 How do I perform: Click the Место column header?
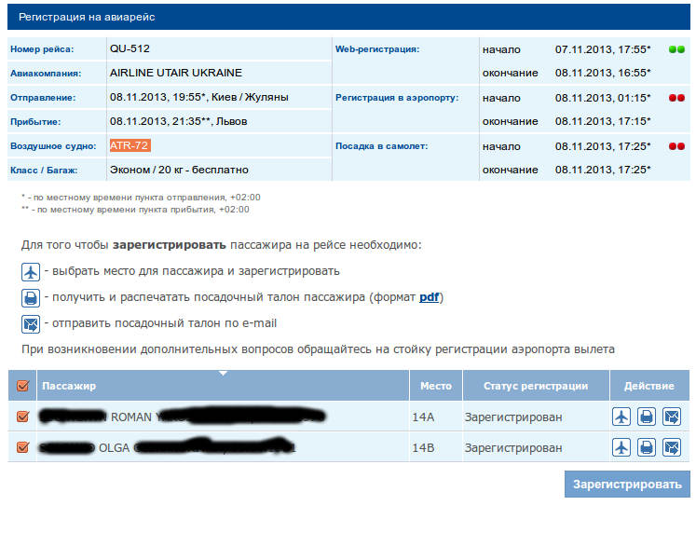[x=435, y=386]
